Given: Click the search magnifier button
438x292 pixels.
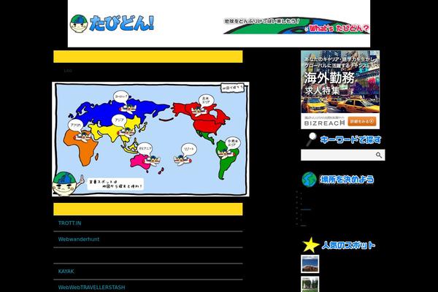Looking at the screenshot, I should click(379, 155).
